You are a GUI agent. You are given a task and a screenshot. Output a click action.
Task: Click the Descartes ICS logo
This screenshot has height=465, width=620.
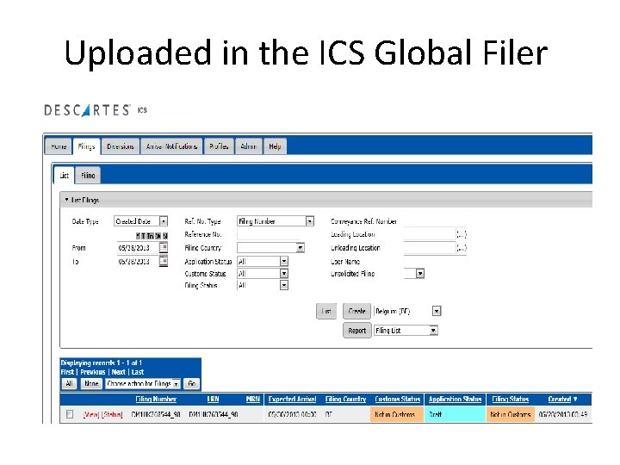pos(96,110)
